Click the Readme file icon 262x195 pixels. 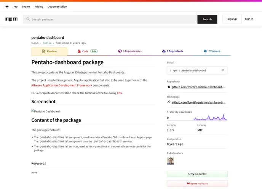coord(43,51)
